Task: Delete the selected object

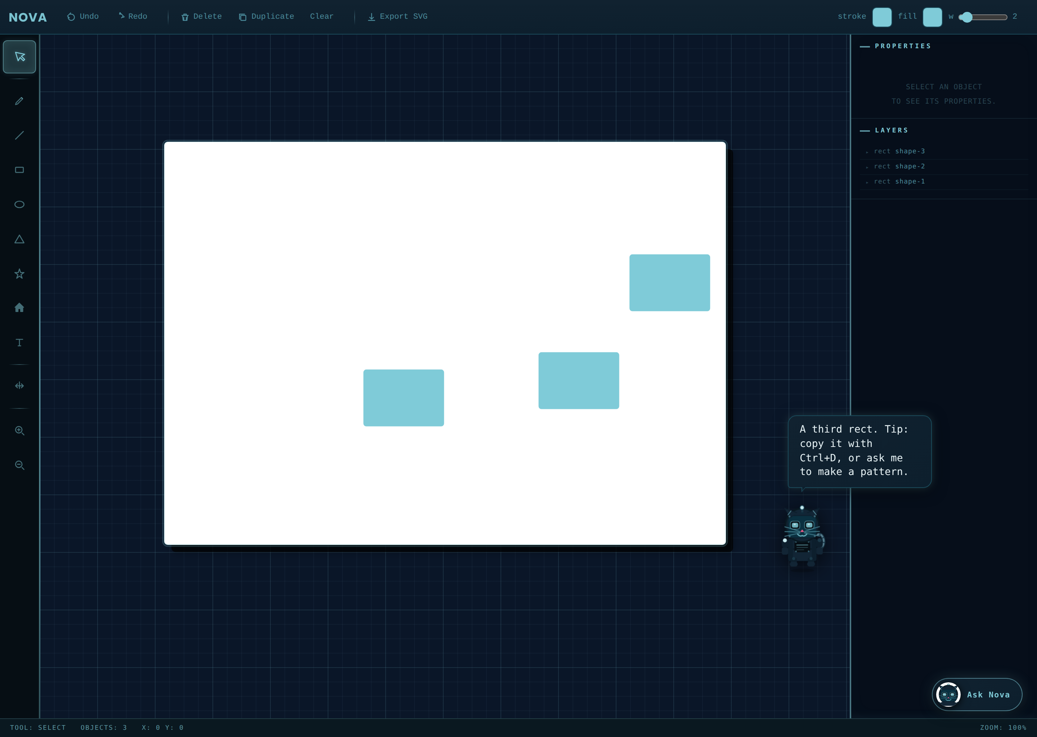Action: click(202, 16)
